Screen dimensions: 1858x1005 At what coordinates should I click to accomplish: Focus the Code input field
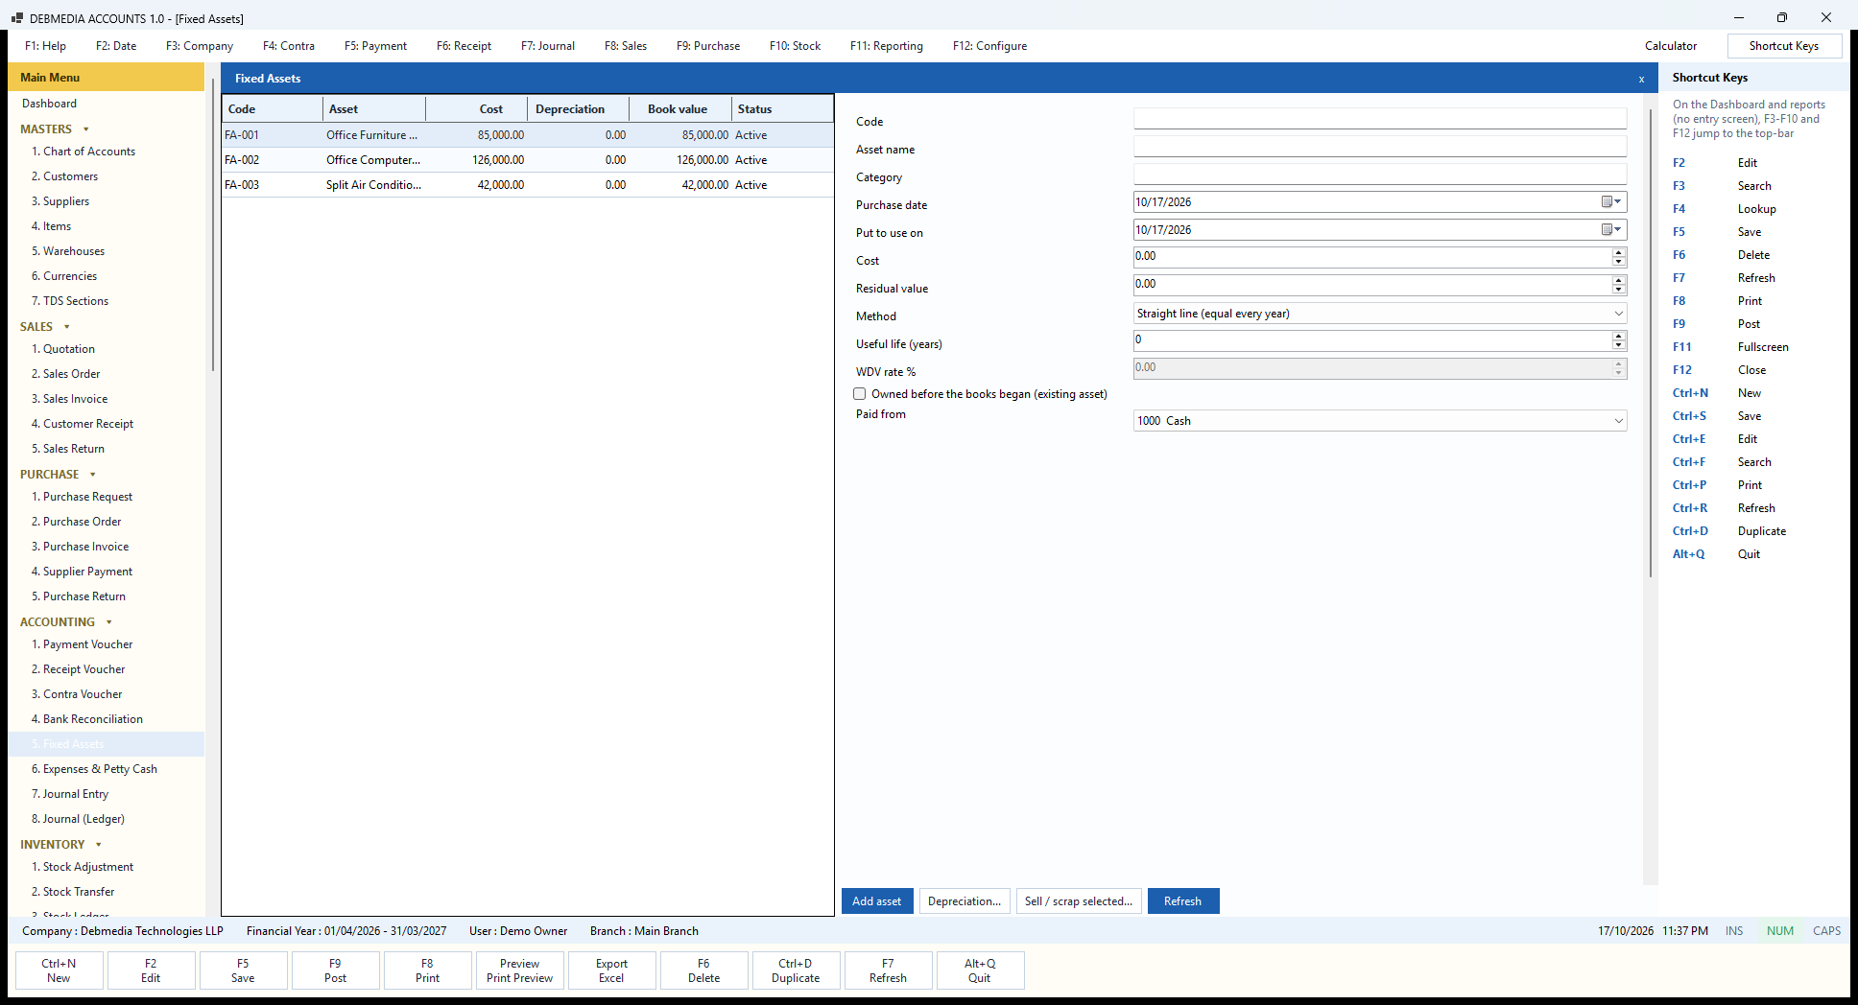coord(1380,119)
